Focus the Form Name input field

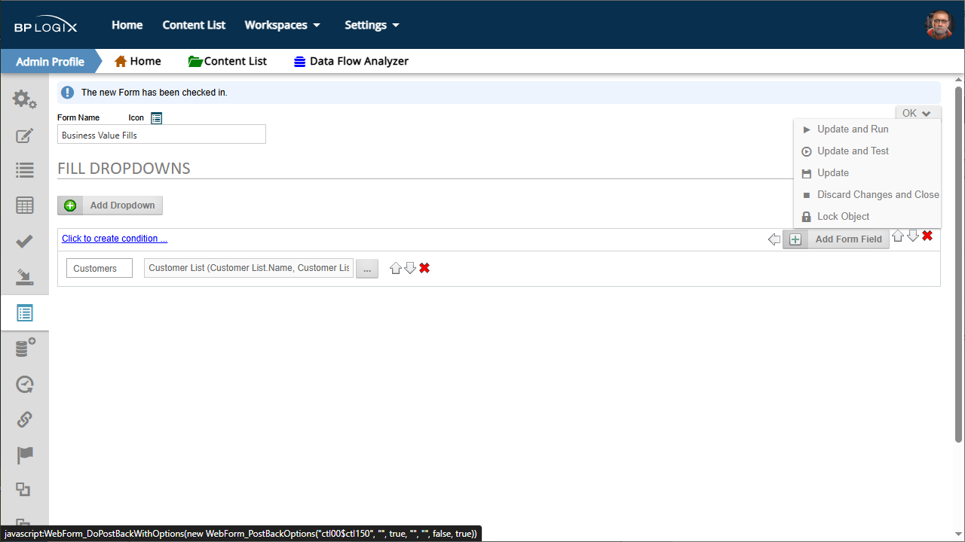161,135
